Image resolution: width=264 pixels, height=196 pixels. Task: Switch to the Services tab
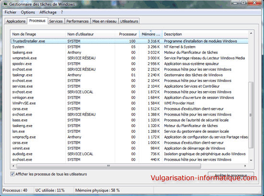pos(56,22)
